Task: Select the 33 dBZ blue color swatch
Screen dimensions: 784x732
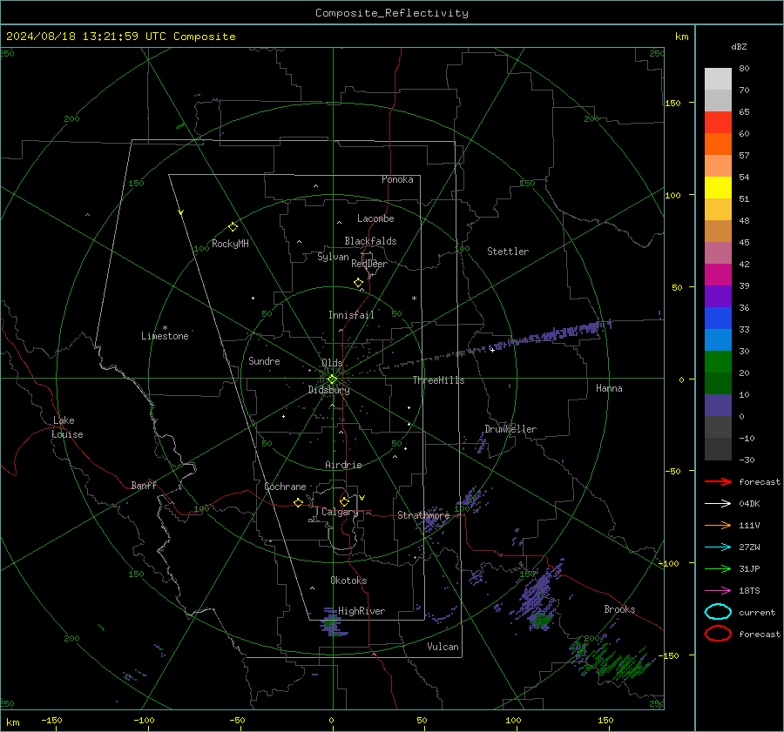Action: 718,339
